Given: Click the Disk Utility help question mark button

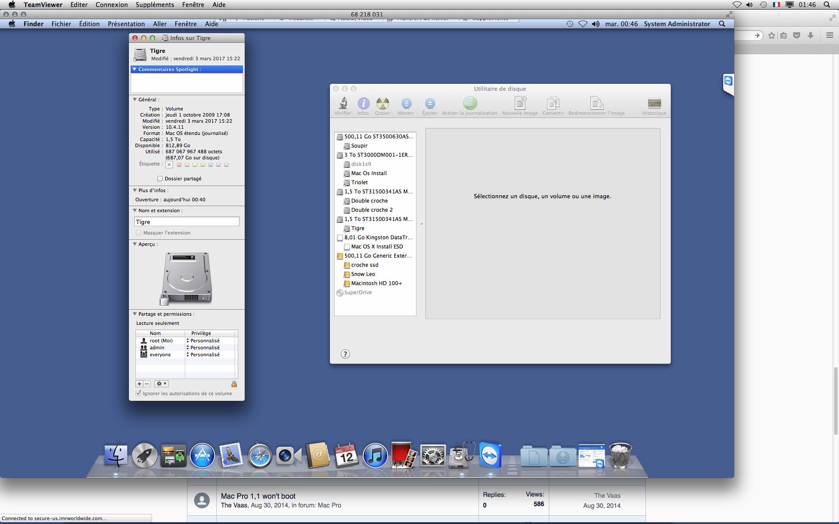Looking at the screenshot, I should [345, 354].
